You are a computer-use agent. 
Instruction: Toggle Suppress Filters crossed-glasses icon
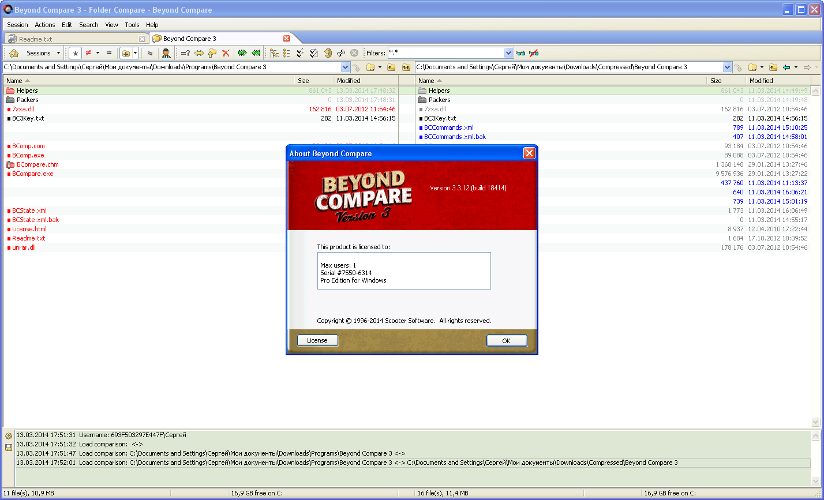pos(534,53)
